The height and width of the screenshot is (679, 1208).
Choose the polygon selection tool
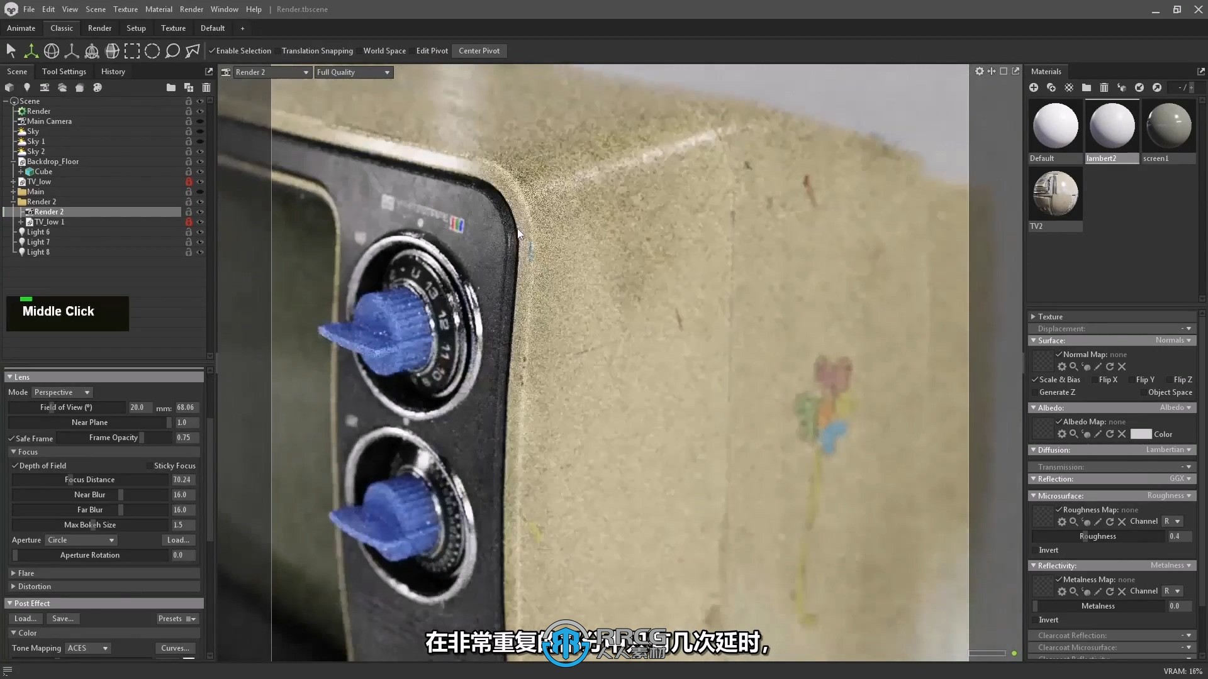[x=193, y=51]
